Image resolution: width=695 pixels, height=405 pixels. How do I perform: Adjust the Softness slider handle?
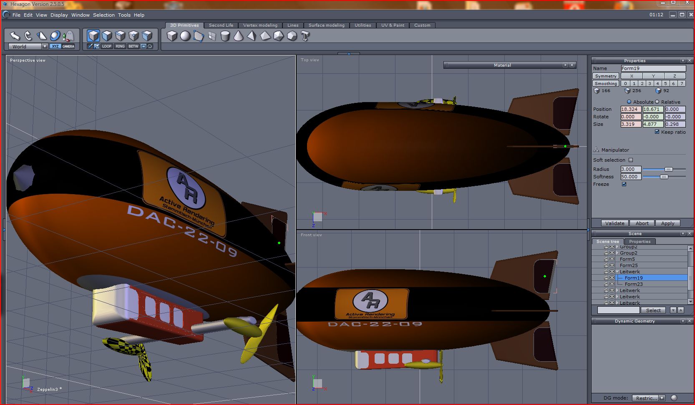[664, 177]
